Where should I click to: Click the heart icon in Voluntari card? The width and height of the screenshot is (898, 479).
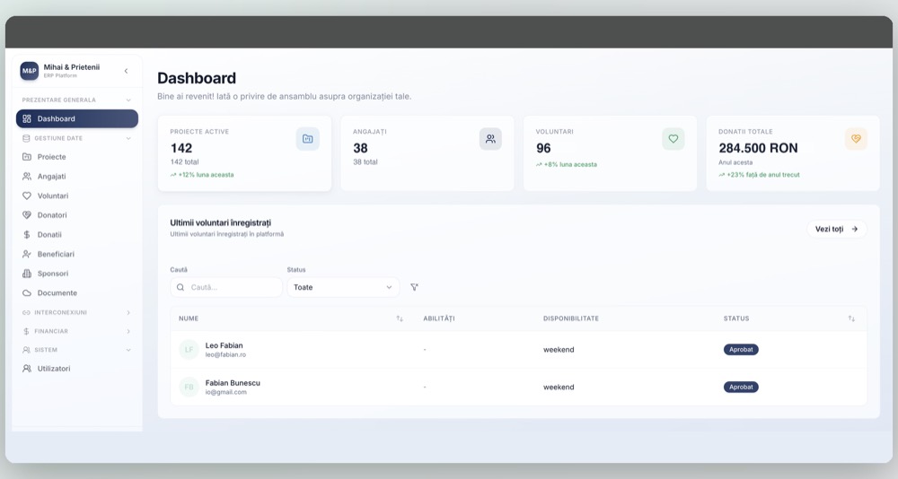coord(673,139)
